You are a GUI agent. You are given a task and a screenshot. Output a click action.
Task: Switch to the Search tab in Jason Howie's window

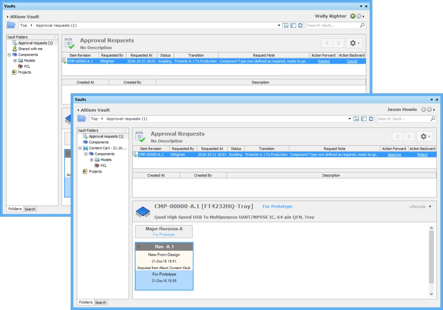point(100,302)
